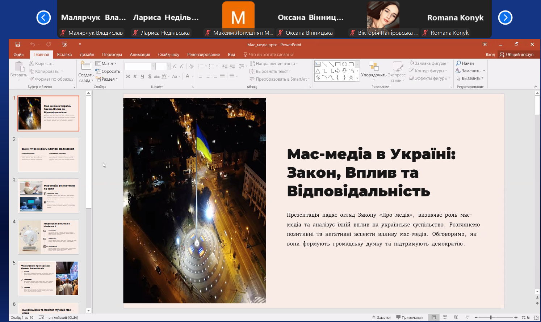Screen dimensions: 541x322
Task: Click the zoom slider handle in status bar
Action: coord(491,317)
